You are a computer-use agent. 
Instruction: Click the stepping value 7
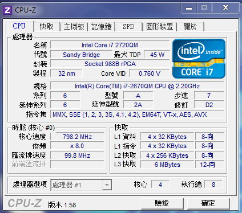[209, 96]
